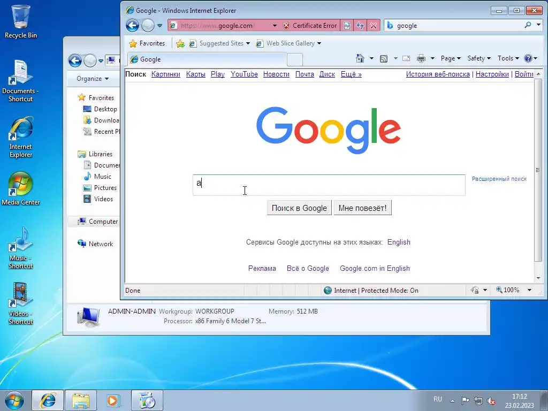Open the Windows Start button

pos(14,400)
